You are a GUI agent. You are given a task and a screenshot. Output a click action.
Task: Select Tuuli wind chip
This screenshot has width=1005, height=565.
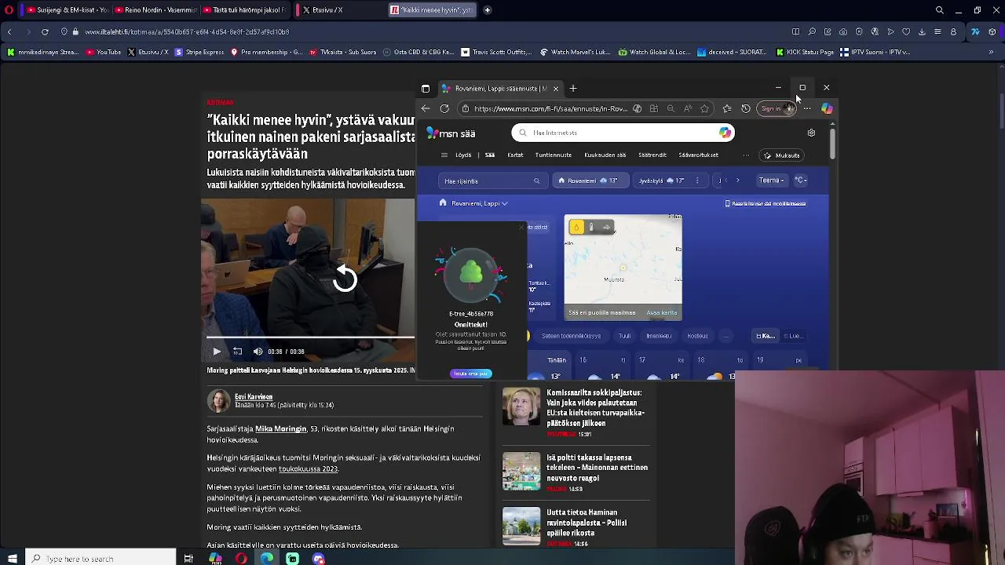coord(624,336)
